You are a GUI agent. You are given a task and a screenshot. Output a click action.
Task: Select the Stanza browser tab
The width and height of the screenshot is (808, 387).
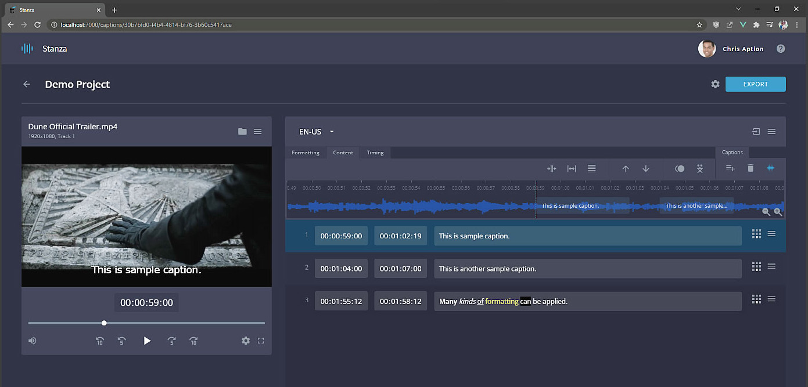53,10
